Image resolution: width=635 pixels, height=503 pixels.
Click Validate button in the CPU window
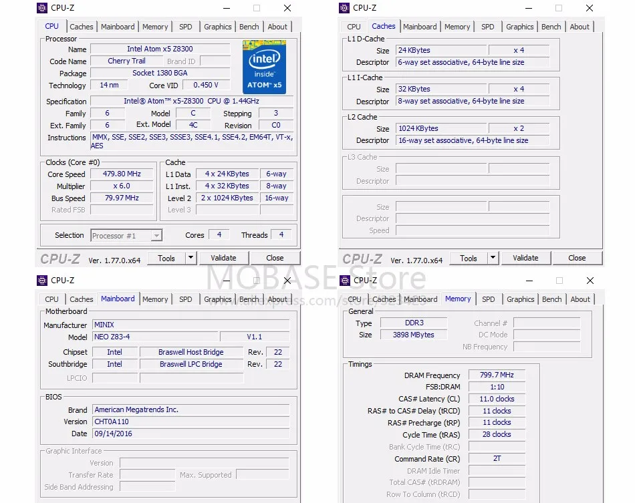[x=223, y=258]
